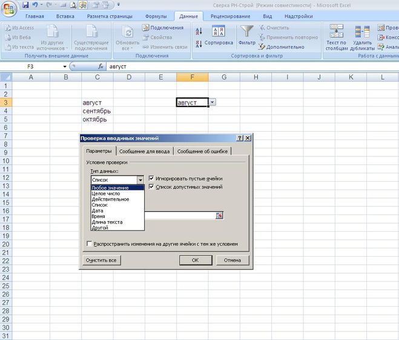Screen dimensions: 399x340
Task: Toggle Ignore blank cells checkbox
Action: coord(151,178)
